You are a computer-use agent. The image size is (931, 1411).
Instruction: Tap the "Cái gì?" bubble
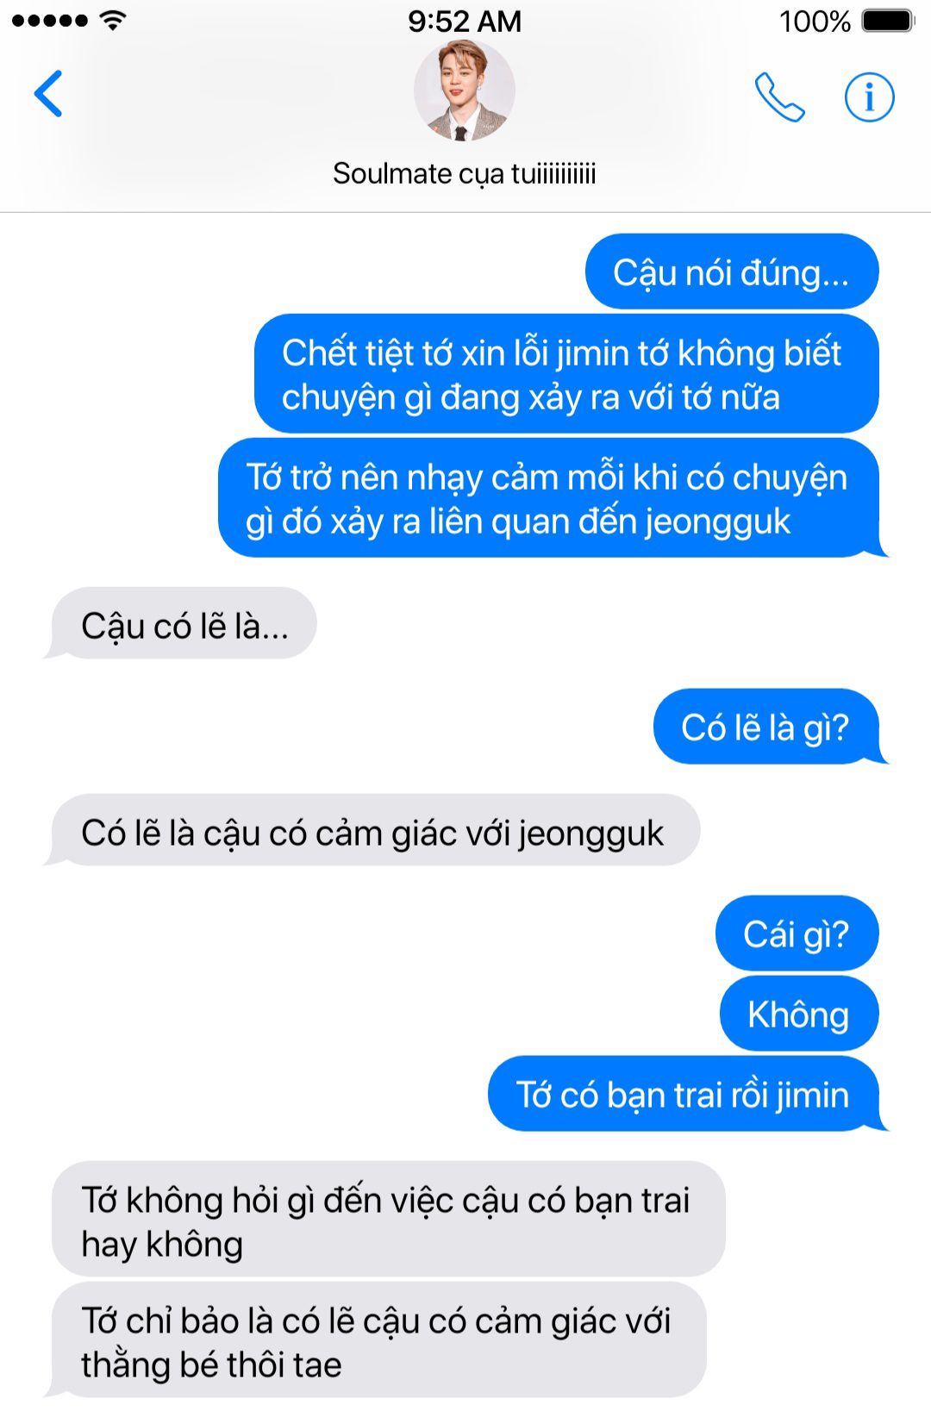(x=797, y=933)
